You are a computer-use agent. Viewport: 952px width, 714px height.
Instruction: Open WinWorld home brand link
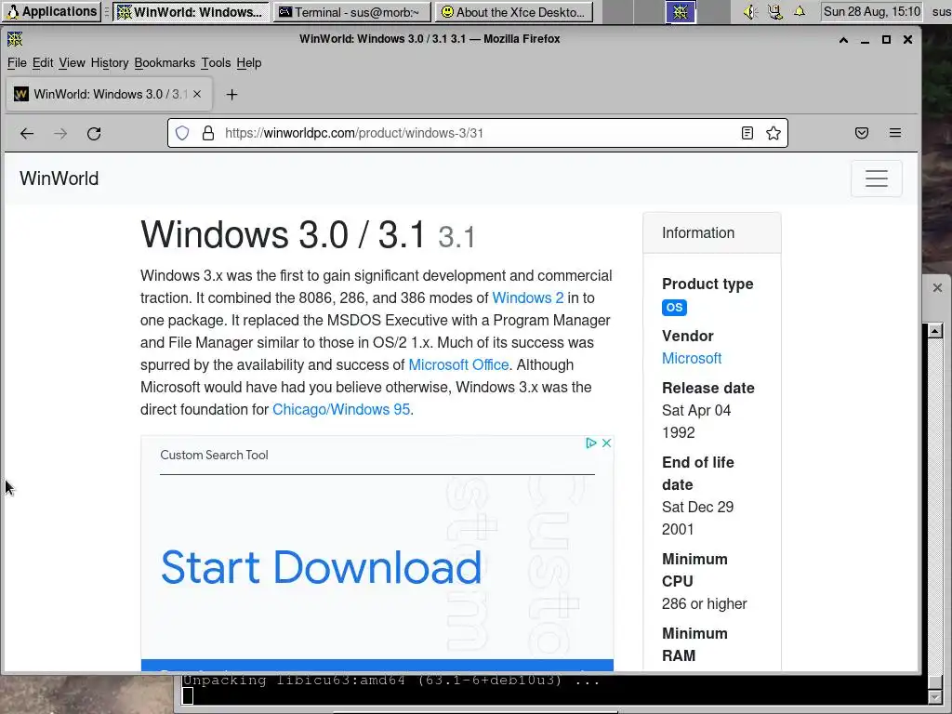point(59,178)
